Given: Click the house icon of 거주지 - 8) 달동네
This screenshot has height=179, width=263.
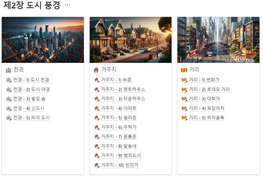Looking at the screenshot, I should point(97,146).
